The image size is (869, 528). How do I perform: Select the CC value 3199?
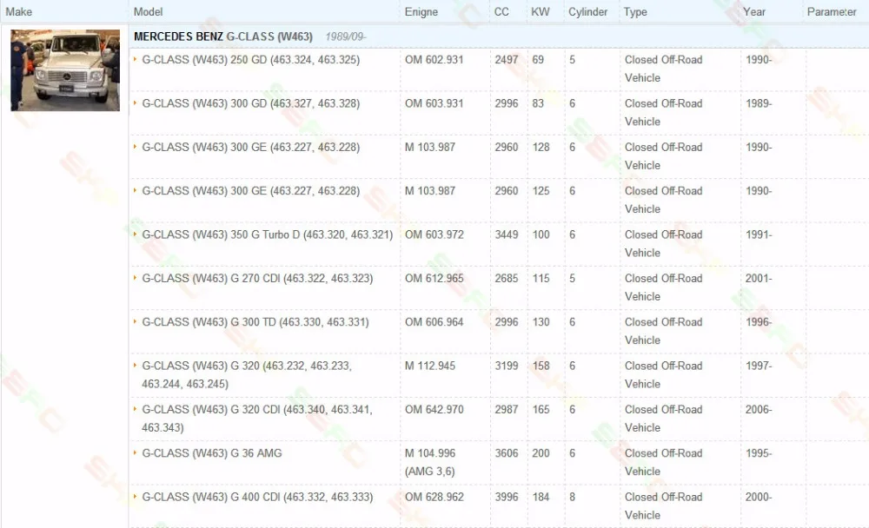coord(507,366)
